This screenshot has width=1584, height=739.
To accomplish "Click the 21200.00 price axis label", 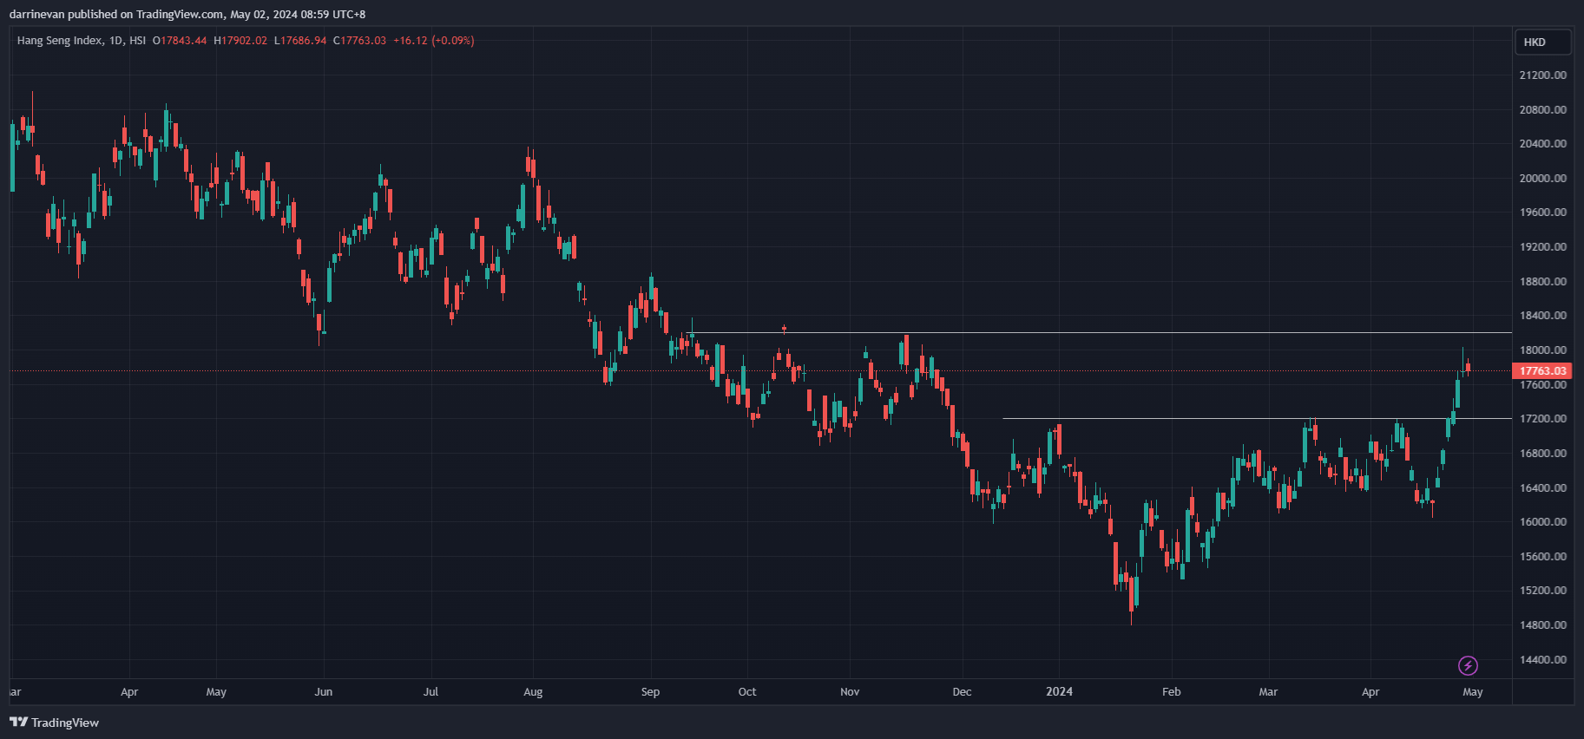I will click(1542, 75).
